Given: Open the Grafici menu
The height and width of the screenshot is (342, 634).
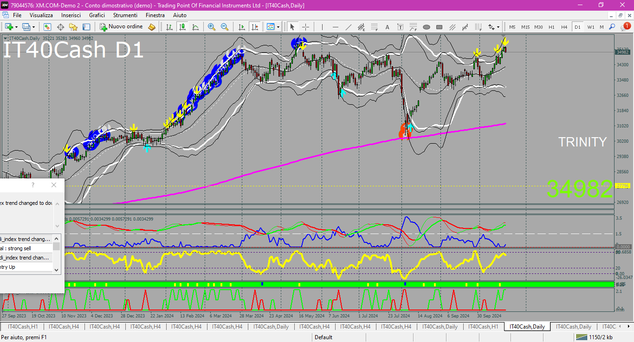Looking at the screenshot, I should pos(97,15).
